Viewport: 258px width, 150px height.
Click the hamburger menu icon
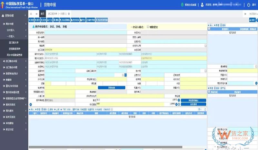31,14
